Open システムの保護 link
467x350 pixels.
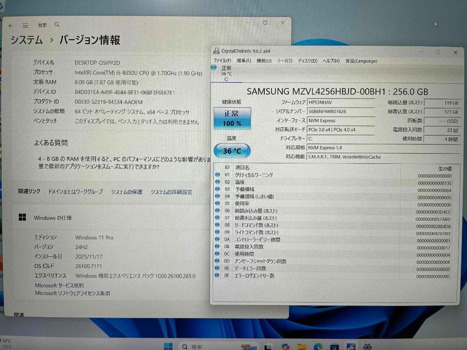127,192
